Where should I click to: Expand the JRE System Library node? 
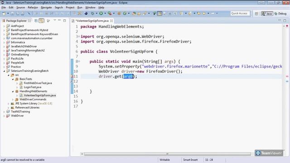[9, 104]
